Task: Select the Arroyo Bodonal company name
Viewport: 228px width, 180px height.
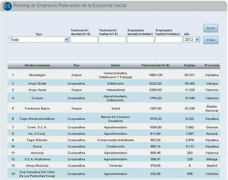Action: pyautogui.click(x=37, y=166)
